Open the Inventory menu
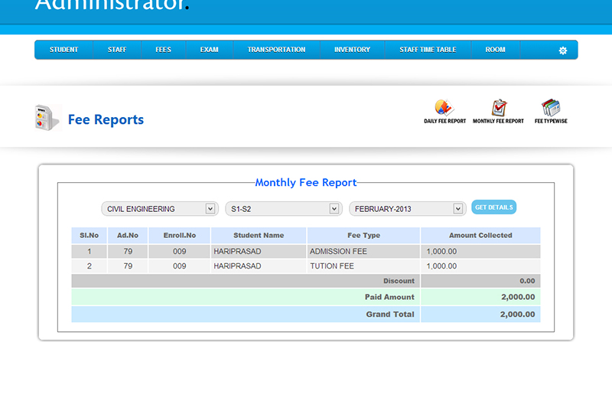The height and width of the screenshot is (404, 612). 352,50
